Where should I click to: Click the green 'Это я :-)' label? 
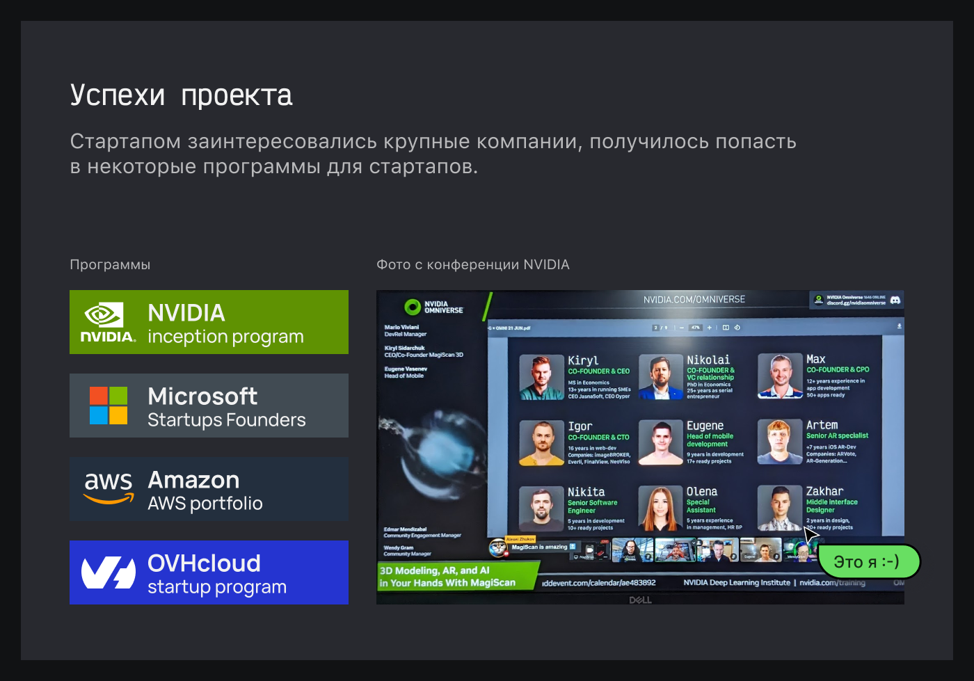coord(867,561)
